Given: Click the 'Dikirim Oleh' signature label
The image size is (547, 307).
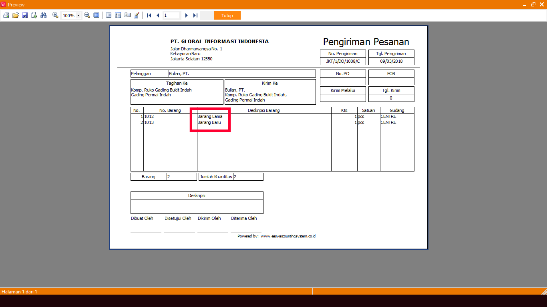Looking at the screenshot, I should pos(209,218).
